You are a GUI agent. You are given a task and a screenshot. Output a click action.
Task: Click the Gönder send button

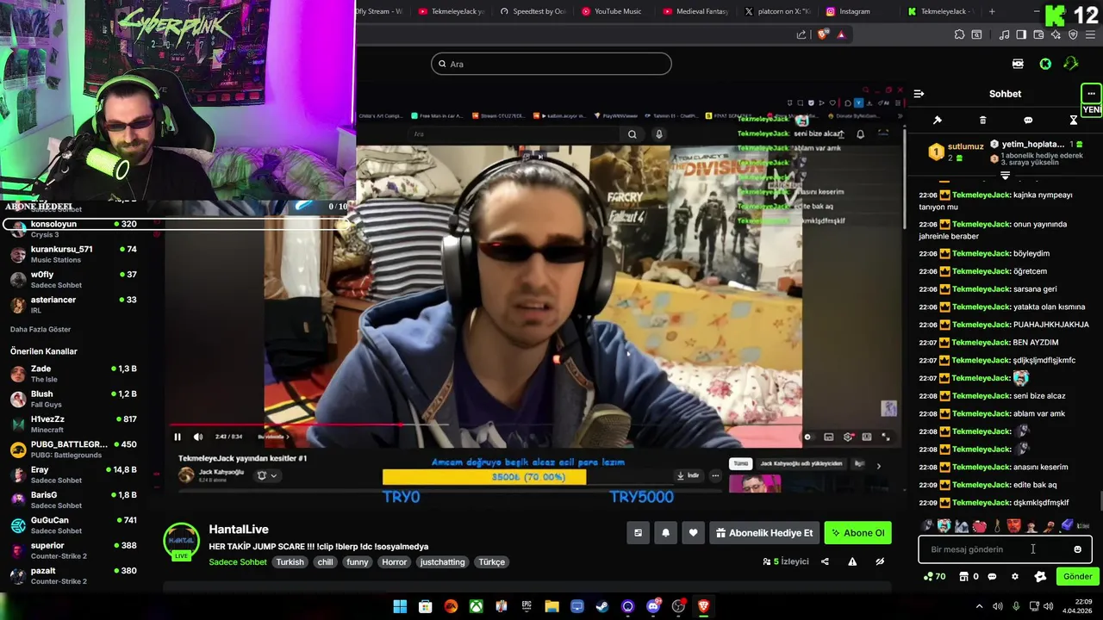tap(1077, 577)
